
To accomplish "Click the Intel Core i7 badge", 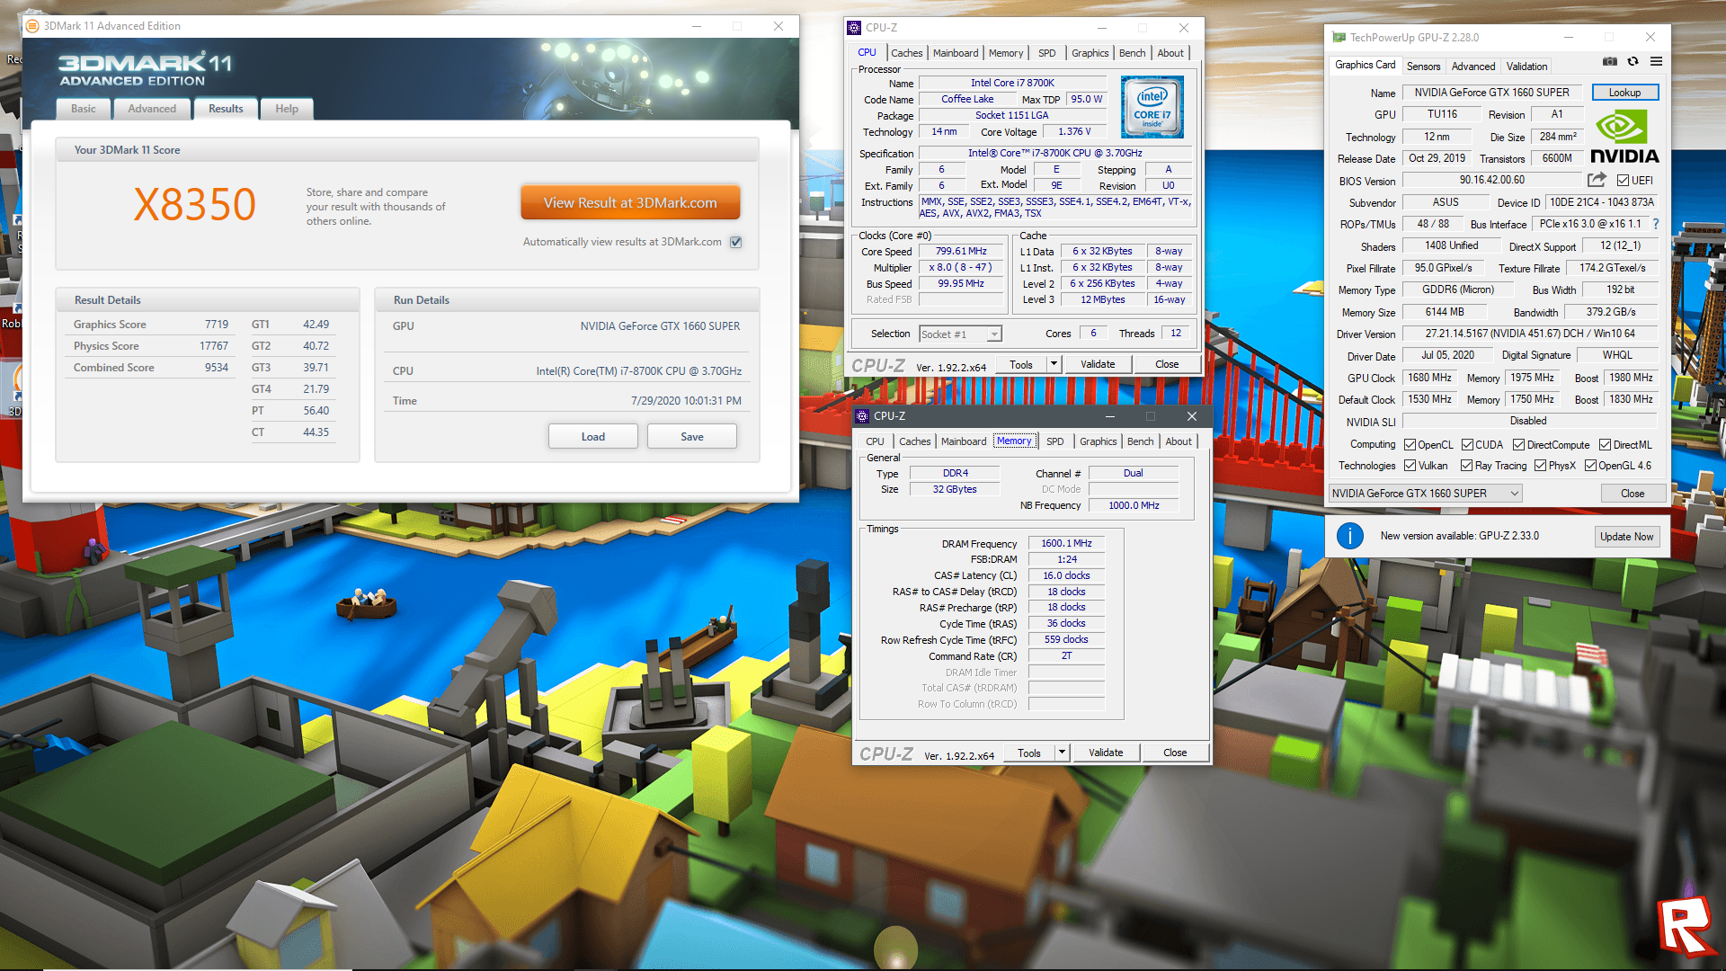I will [1152, 106].
